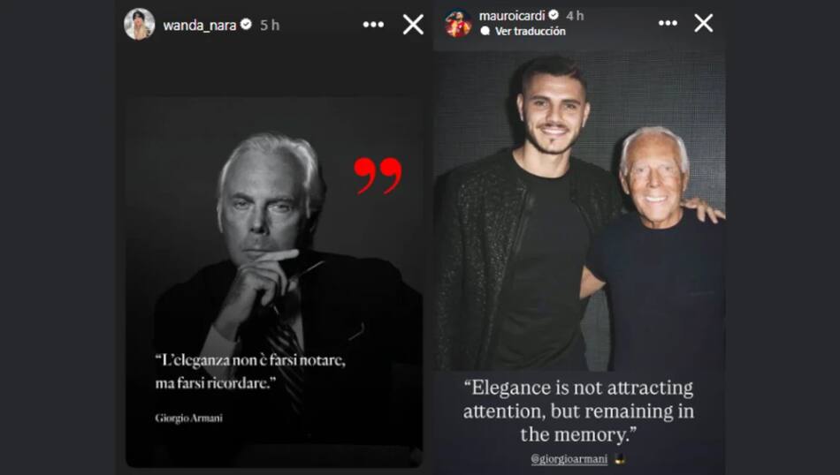
Task: Click the English Elegance quote text
Action: pos(578,411)
